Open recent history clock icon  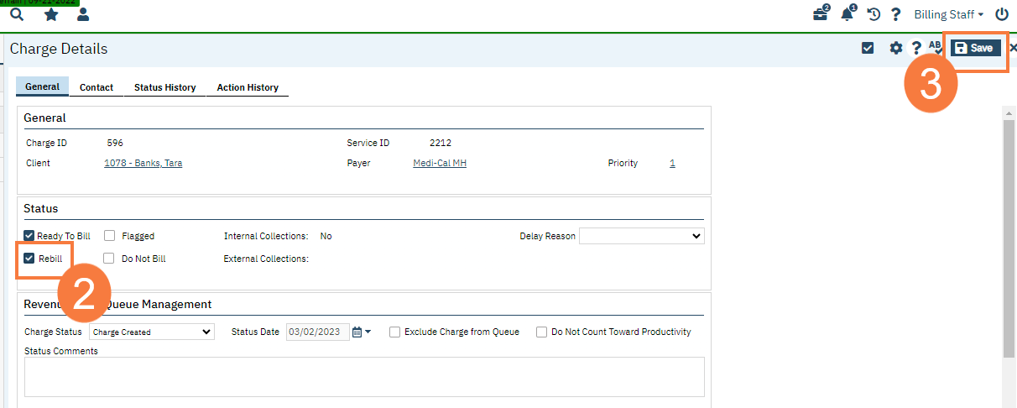click(x=874, y=14)
